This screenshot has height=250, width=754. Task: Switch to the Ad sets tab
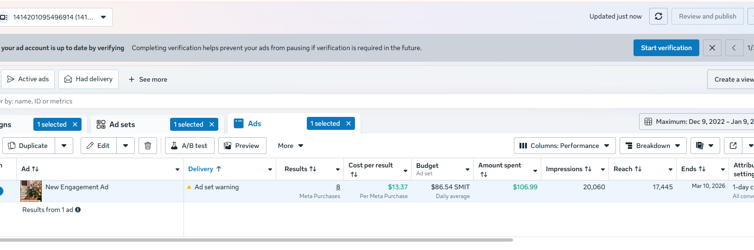click(122, 124)
